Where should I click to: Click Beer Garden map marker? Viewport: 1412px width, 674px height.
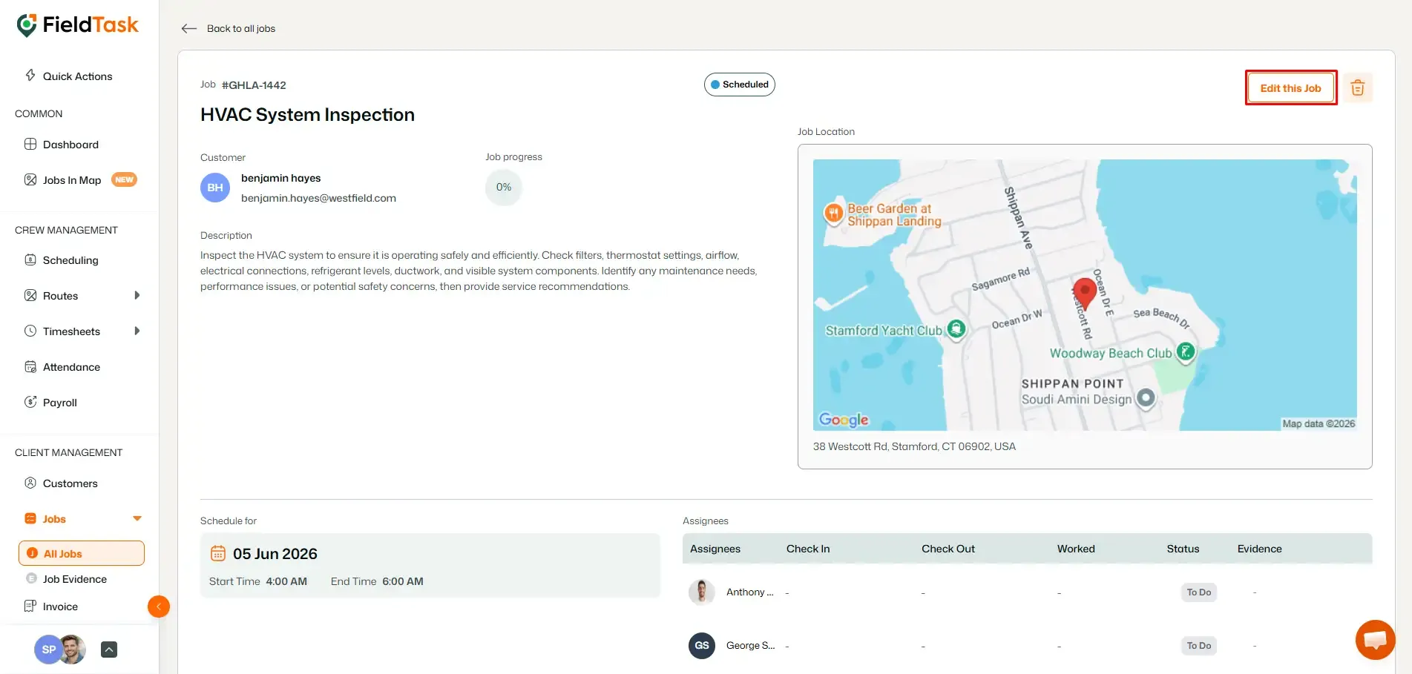click(833, 214)
